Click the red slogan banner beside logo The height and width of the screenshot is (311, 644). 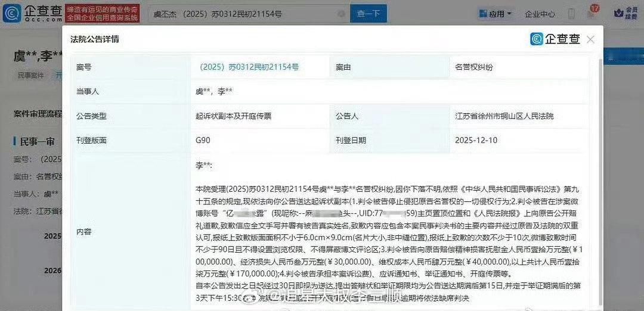(x=103, y=14)
